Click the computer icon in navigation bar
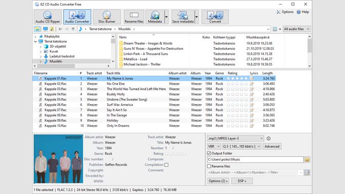 click(45, 29)
